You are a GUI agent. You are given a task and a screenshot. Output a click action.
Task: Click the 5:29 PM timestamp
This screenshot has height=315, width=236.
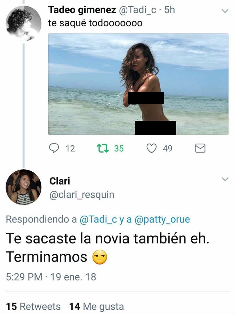tap(24, 277)
